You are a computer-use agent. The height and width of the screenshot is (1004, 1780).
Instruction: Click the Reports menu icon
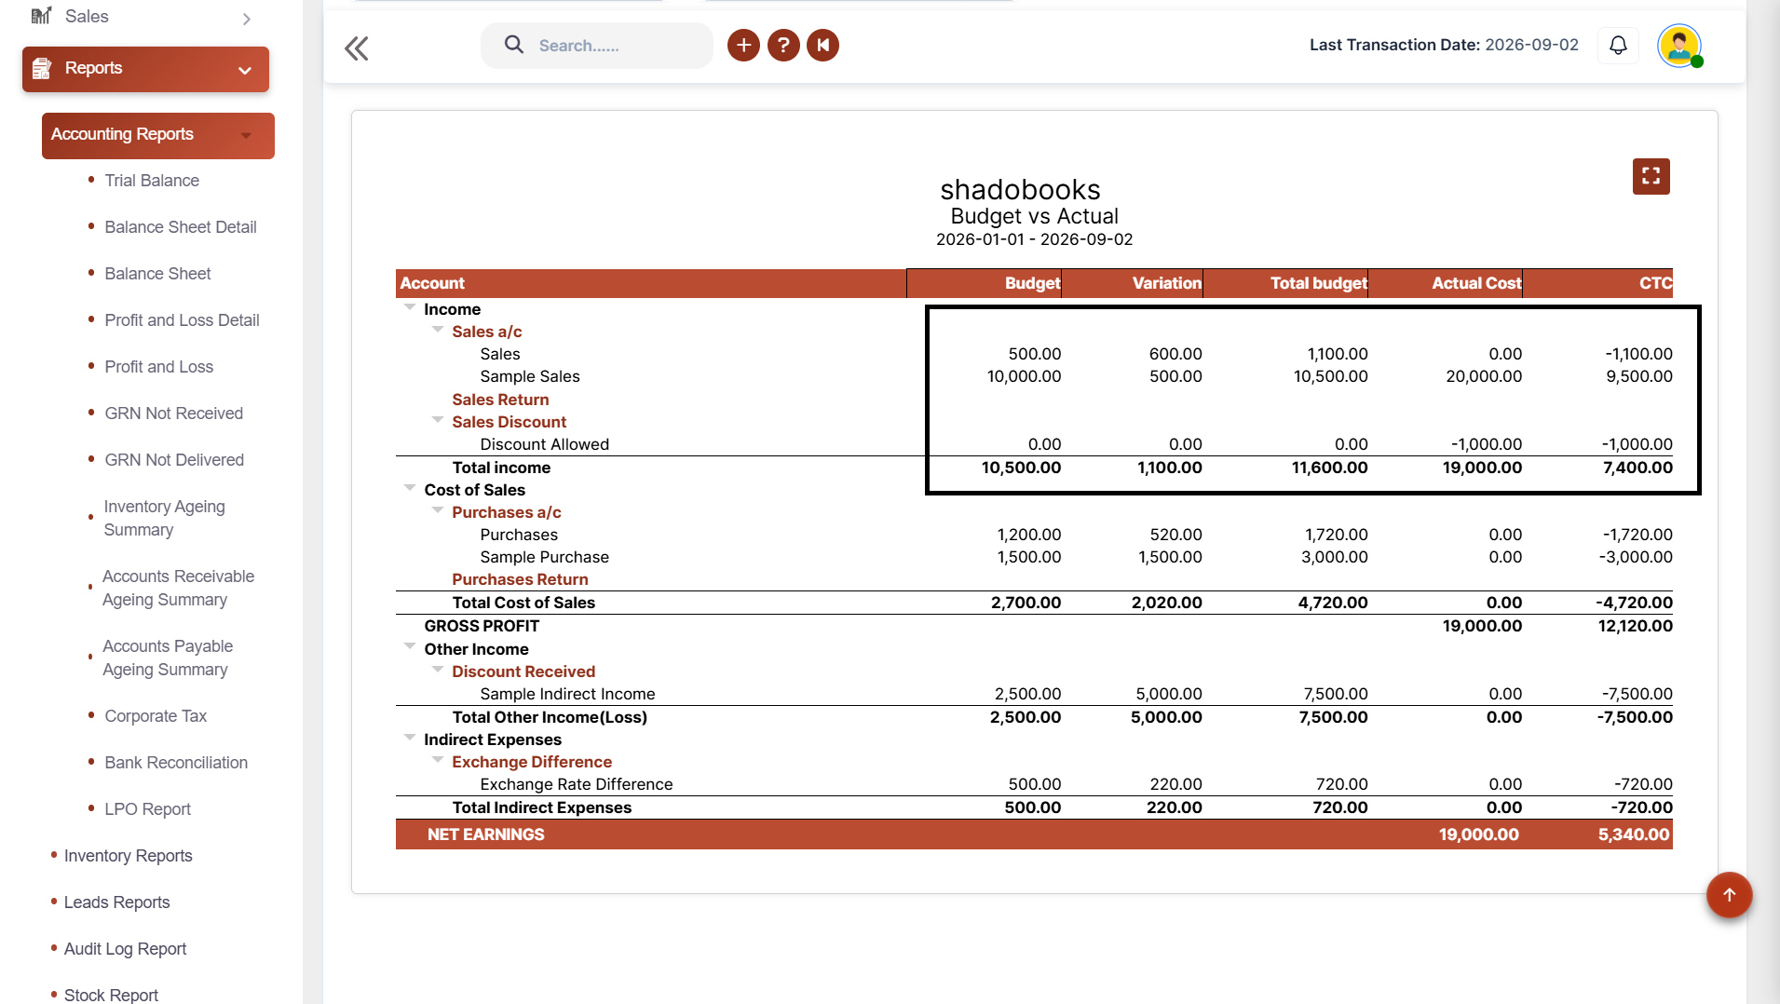(x=42, y=68)
